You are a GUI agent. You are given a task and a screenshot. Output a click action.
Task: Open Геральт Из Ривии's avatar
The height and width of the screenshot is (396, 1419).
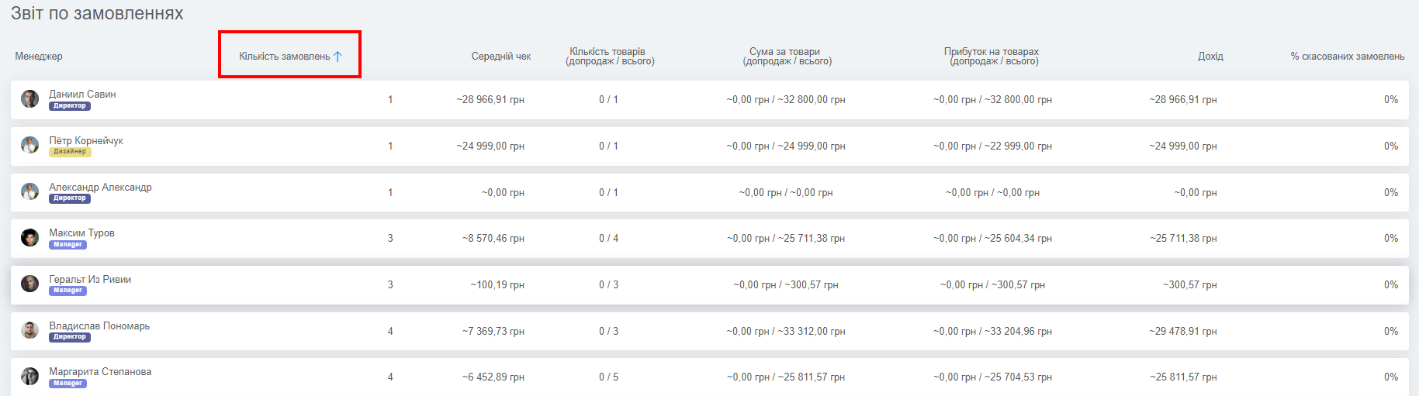(29, 284)
